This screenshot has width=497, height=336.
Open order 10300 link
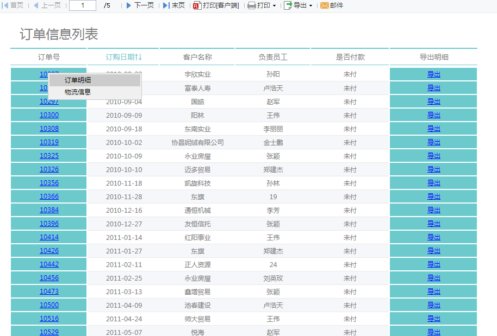coord(49,115)
